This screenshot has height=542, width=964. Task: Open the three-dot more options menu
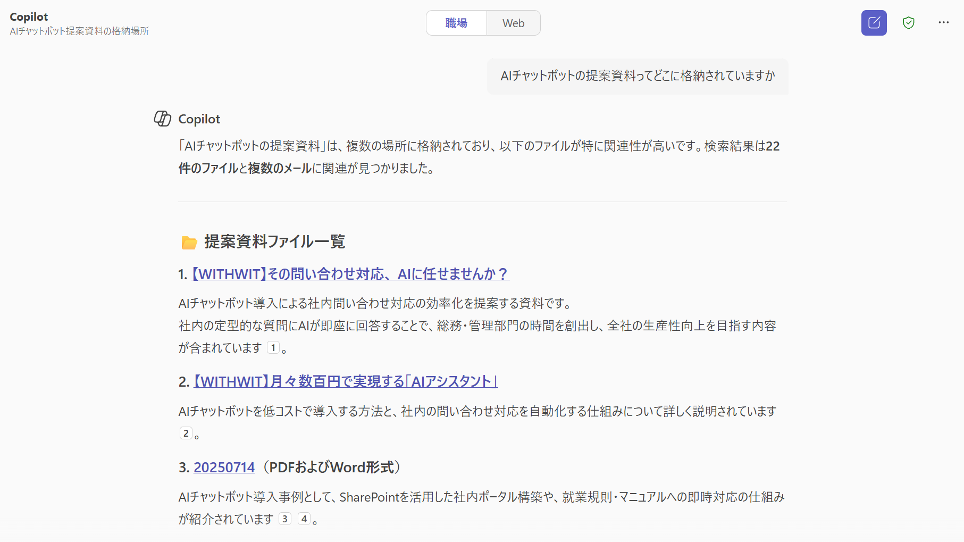944,22
